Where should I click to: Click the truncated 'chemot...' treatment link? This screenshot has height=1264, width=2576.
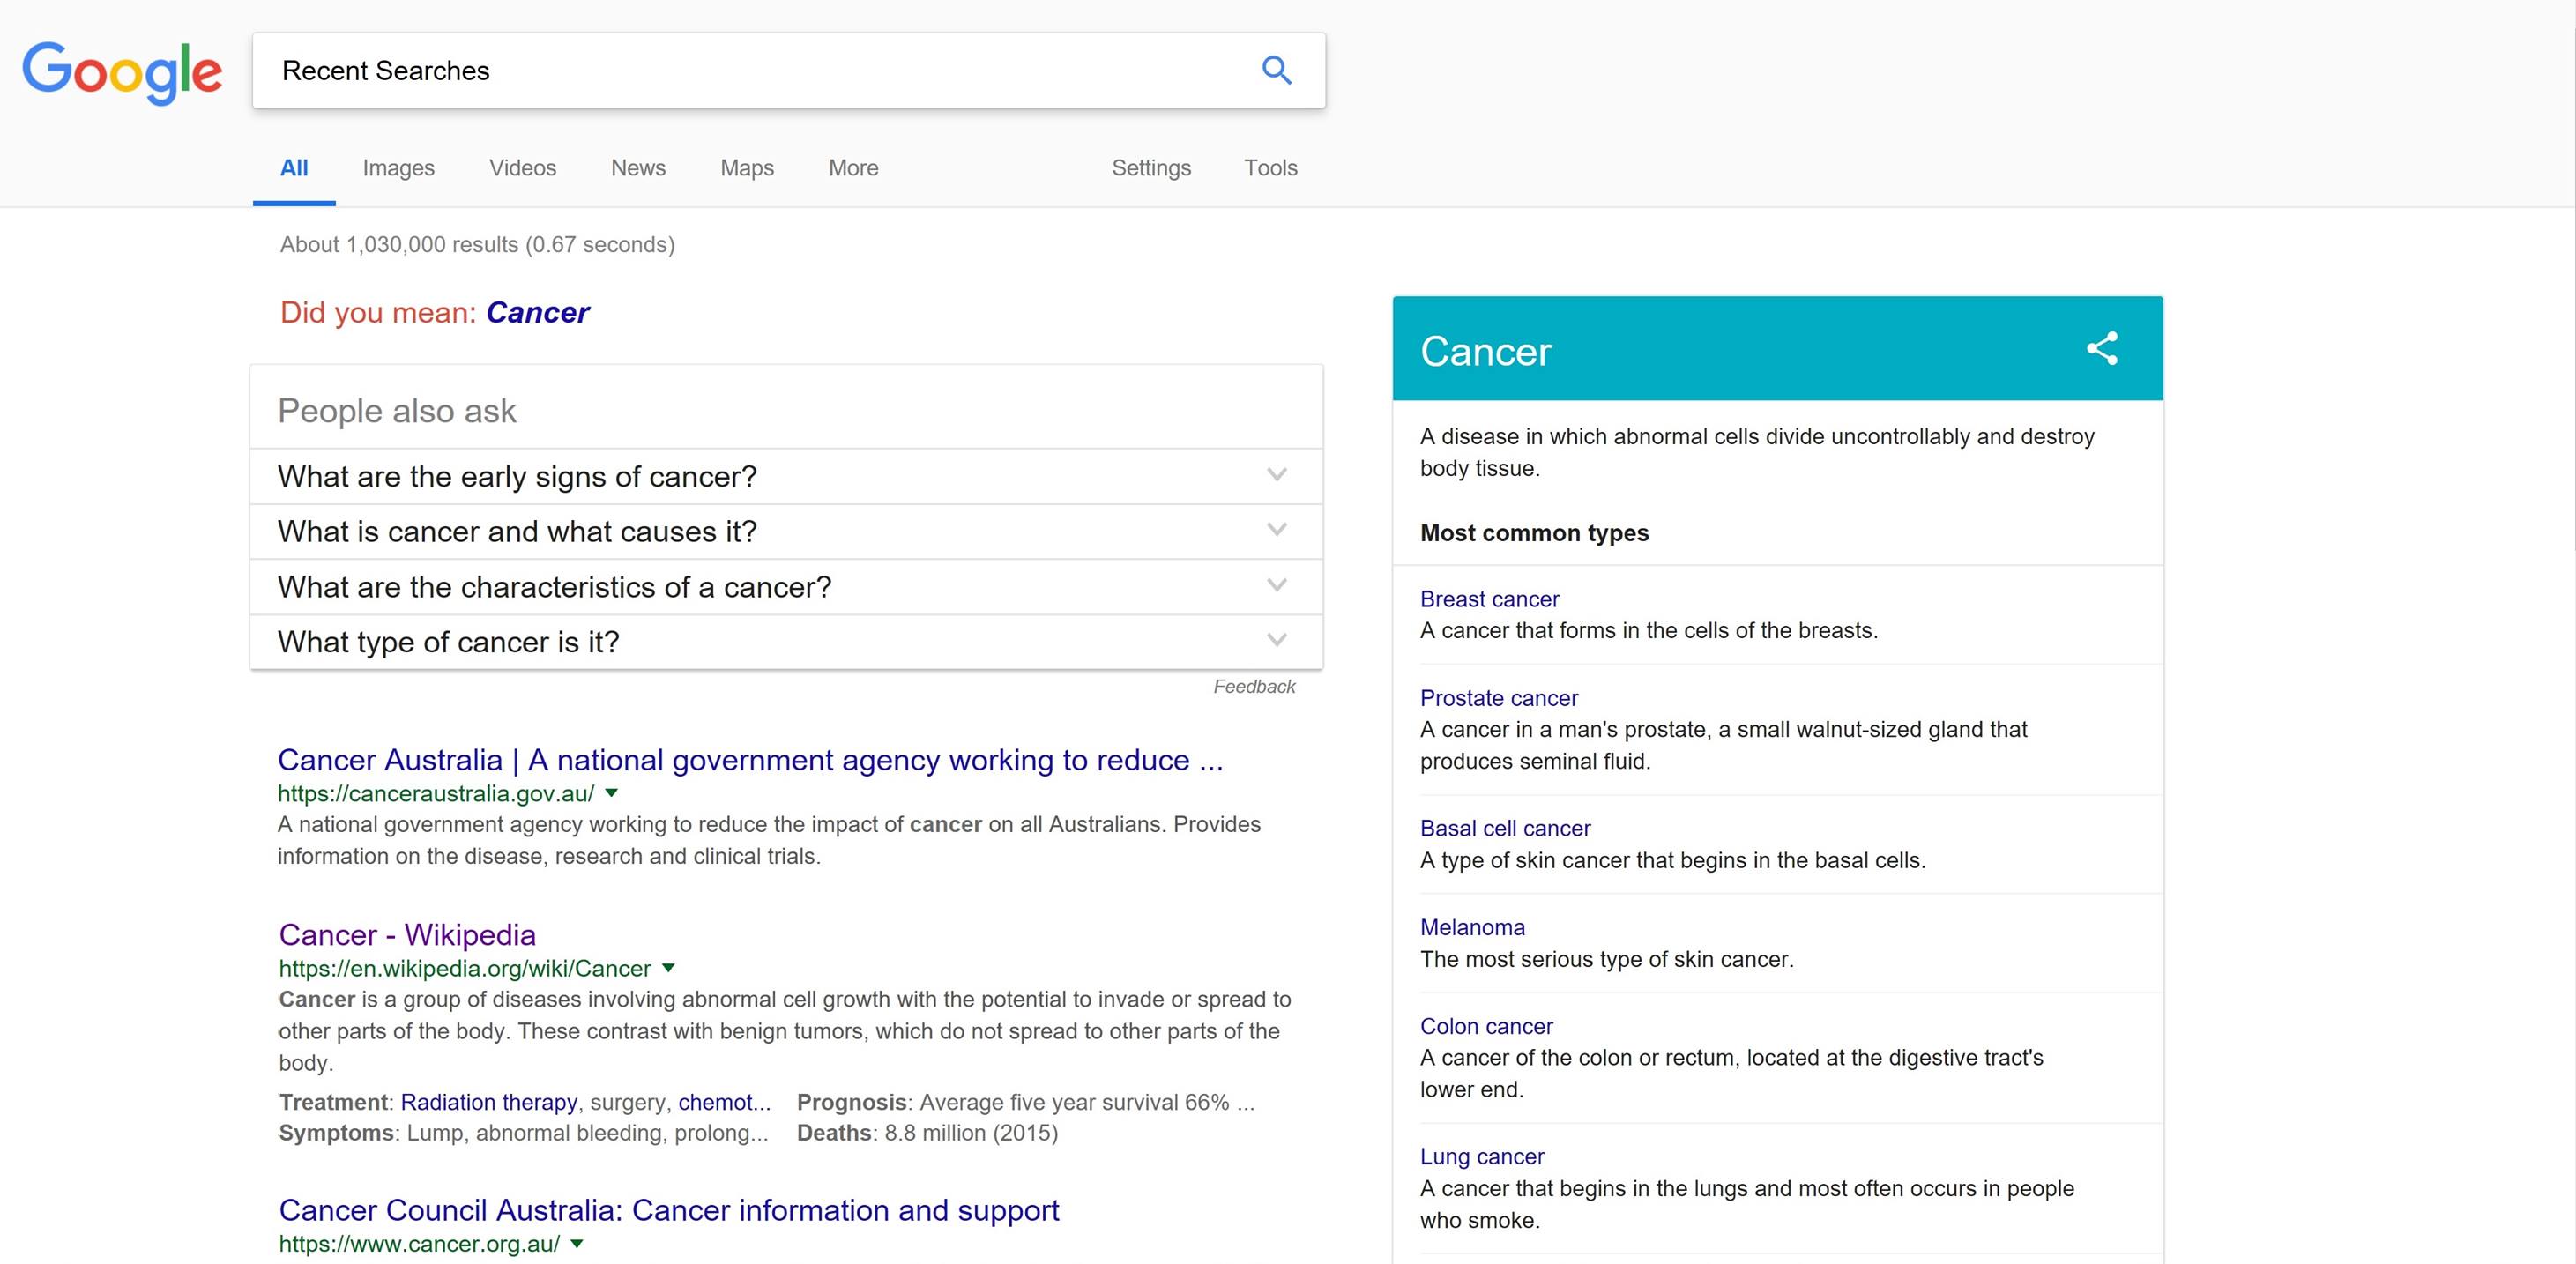click(x=724, y=1102)
